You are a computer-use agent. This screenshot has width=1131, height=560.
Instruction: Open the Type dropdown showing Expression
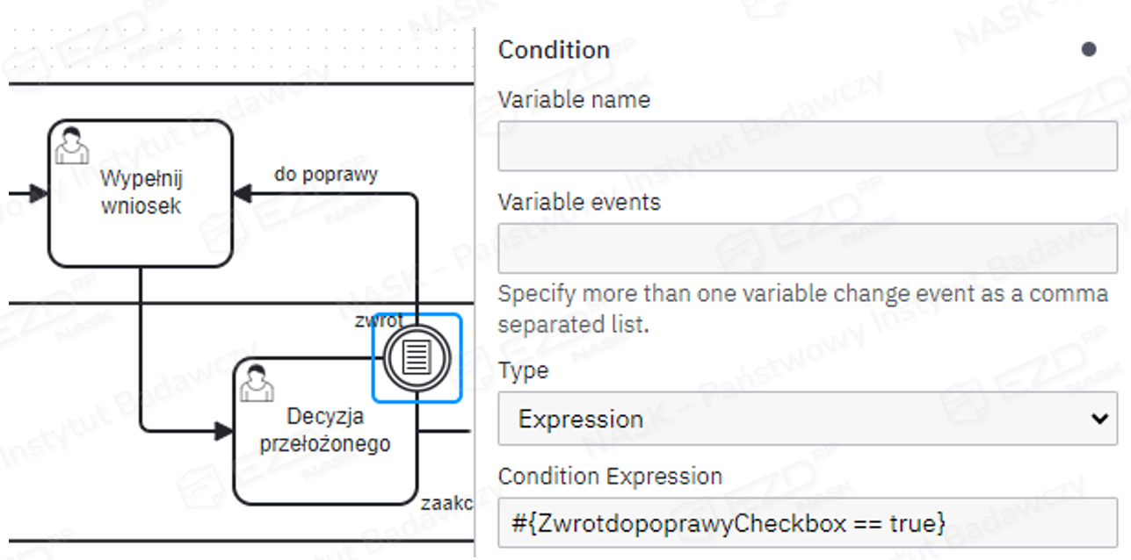807,419
